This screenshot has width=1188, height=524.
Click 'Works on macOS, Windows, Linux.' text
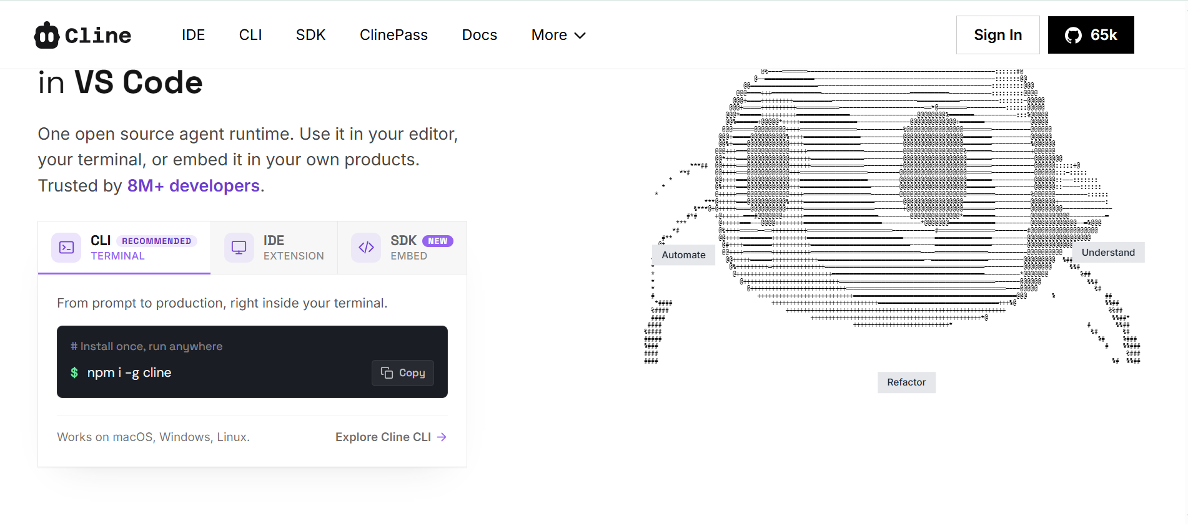(x=154, y=437)
